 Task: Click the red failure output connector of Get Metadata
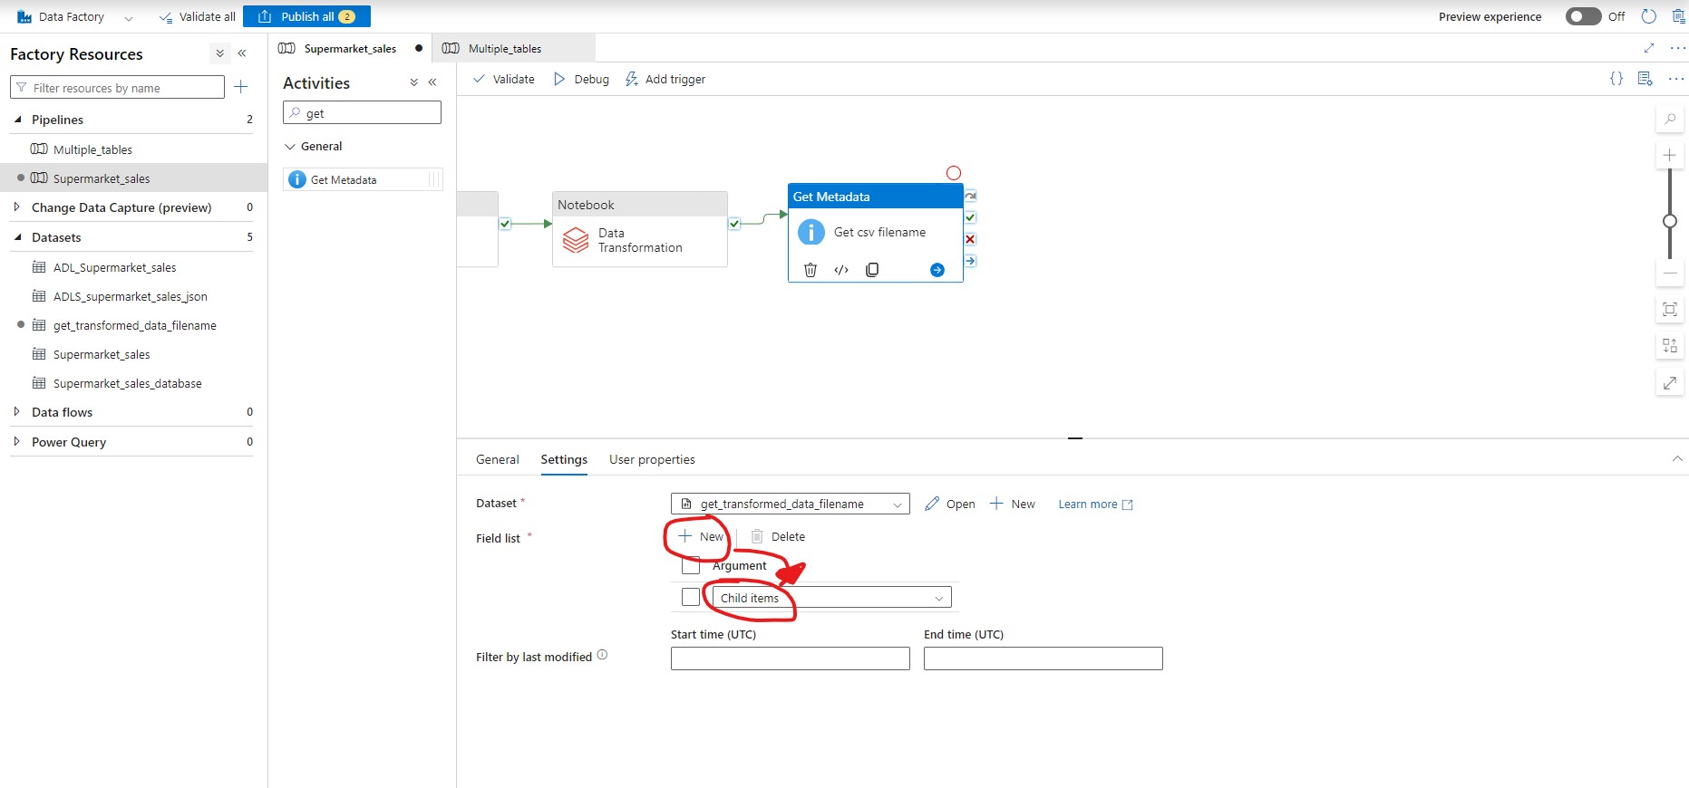pyautogui.click(x=970, y=239)
